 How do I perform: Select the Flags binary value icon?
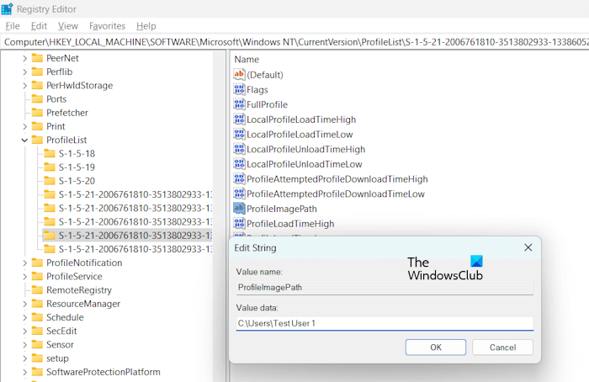(x=239, y=89)
